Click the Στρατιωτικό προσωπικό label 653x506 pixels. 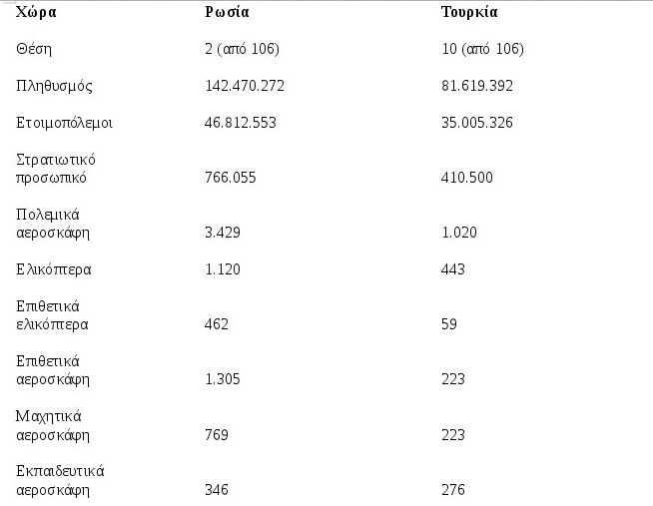(x=56, y=169)
